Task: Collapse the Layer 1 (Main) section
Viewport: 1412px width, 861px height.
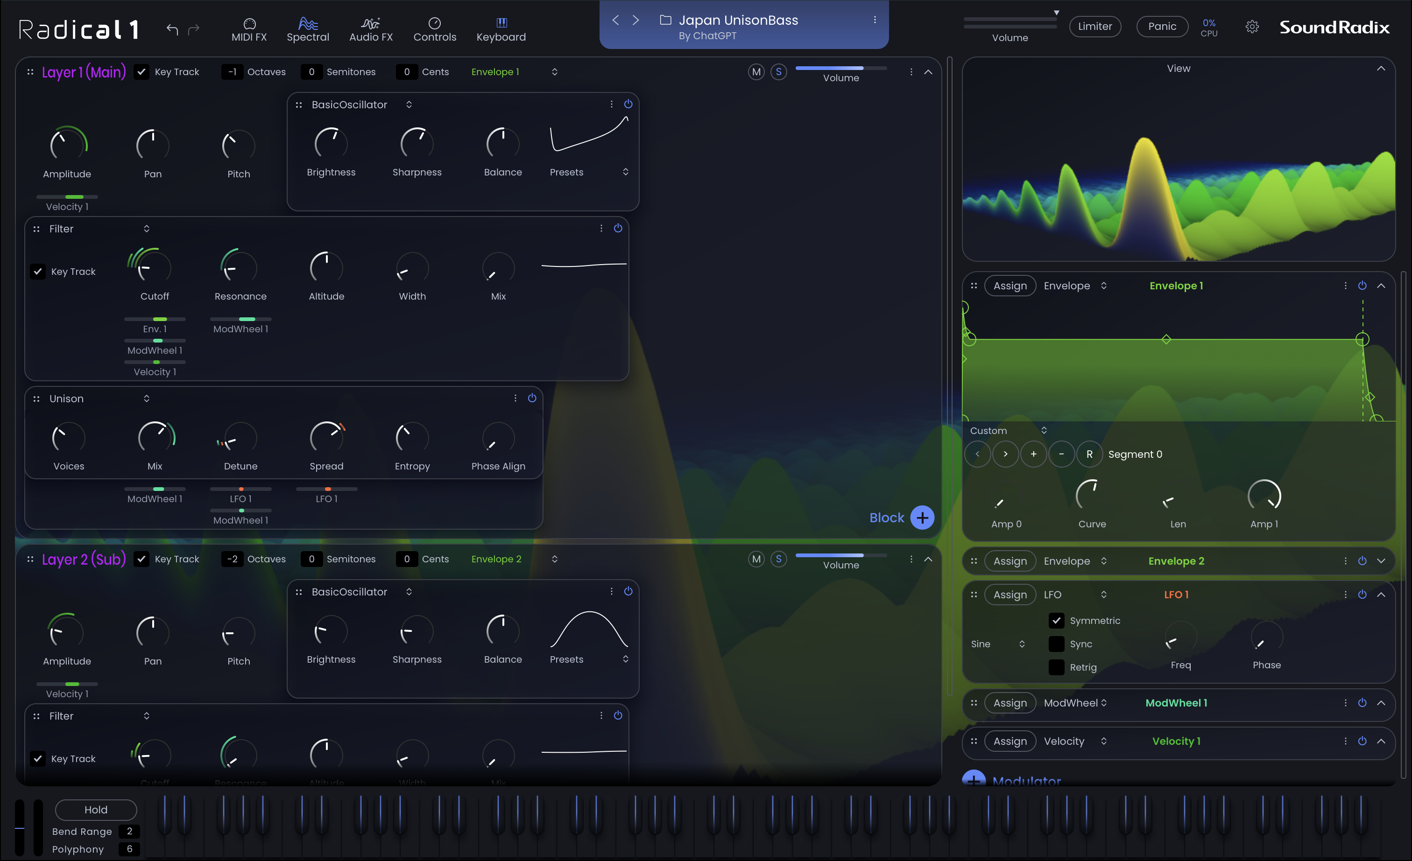Action: tap(929, 72)
